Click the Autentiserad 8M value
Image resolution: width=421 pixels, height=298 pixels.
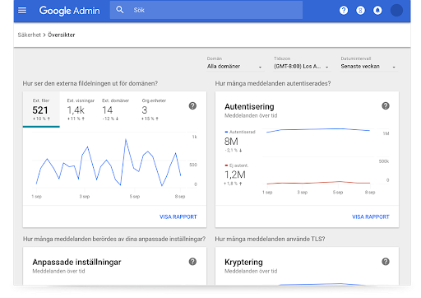[x=231, y=142]
